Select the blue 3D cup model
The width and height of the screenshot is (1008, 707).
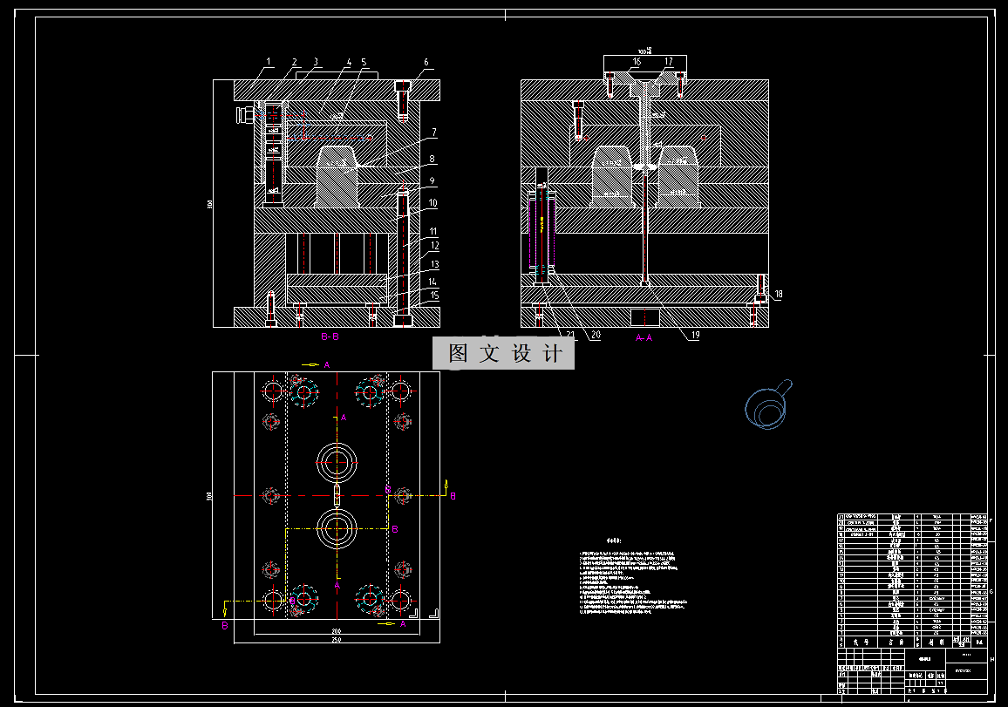coord(768,404)
